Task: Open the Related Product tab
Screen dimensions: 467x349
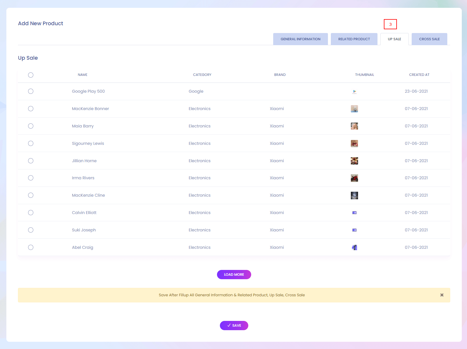Action: pyautogui.click(x=354, y=39)
